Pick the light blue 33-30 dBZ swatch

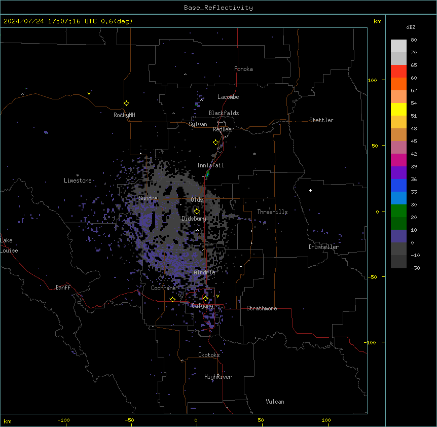point(398,198)
